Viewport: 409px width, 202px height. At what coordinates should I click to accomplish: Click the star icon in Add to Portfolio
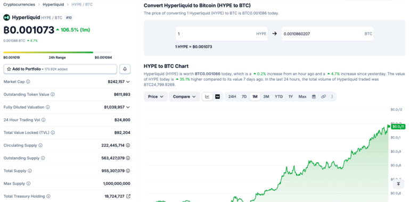[x=9, y=69]
